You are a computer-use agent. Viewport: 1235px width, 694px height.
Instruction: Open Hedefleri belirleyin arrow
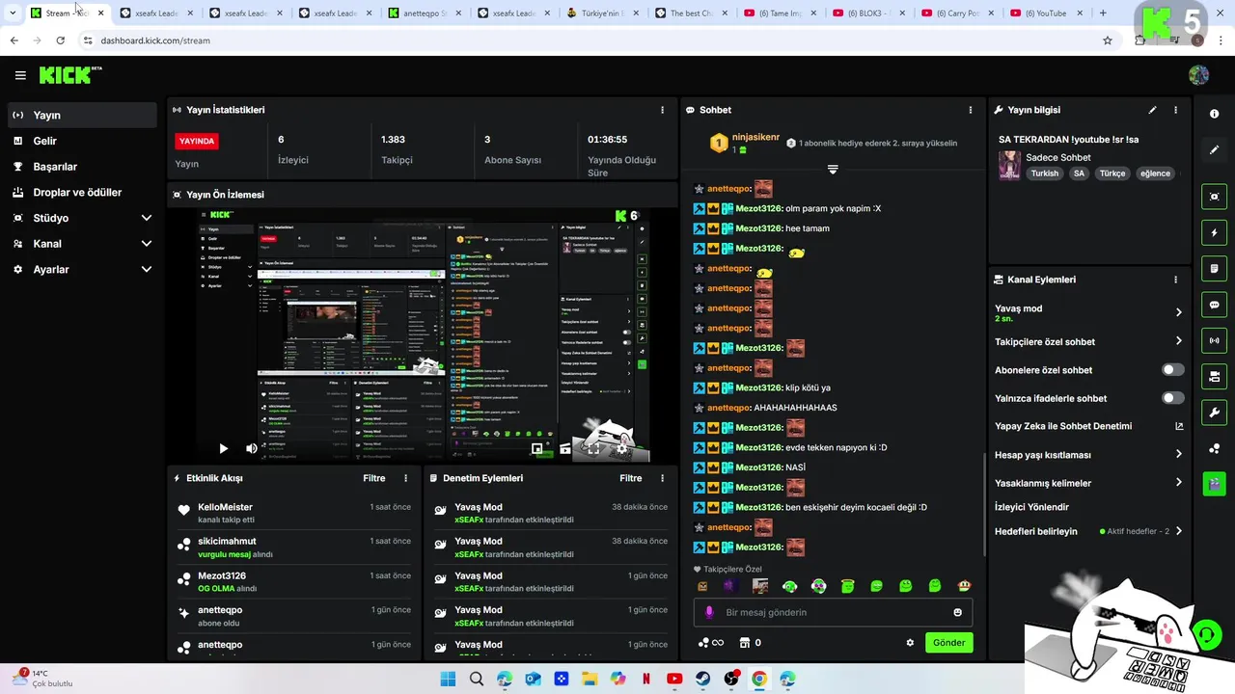1178,531
